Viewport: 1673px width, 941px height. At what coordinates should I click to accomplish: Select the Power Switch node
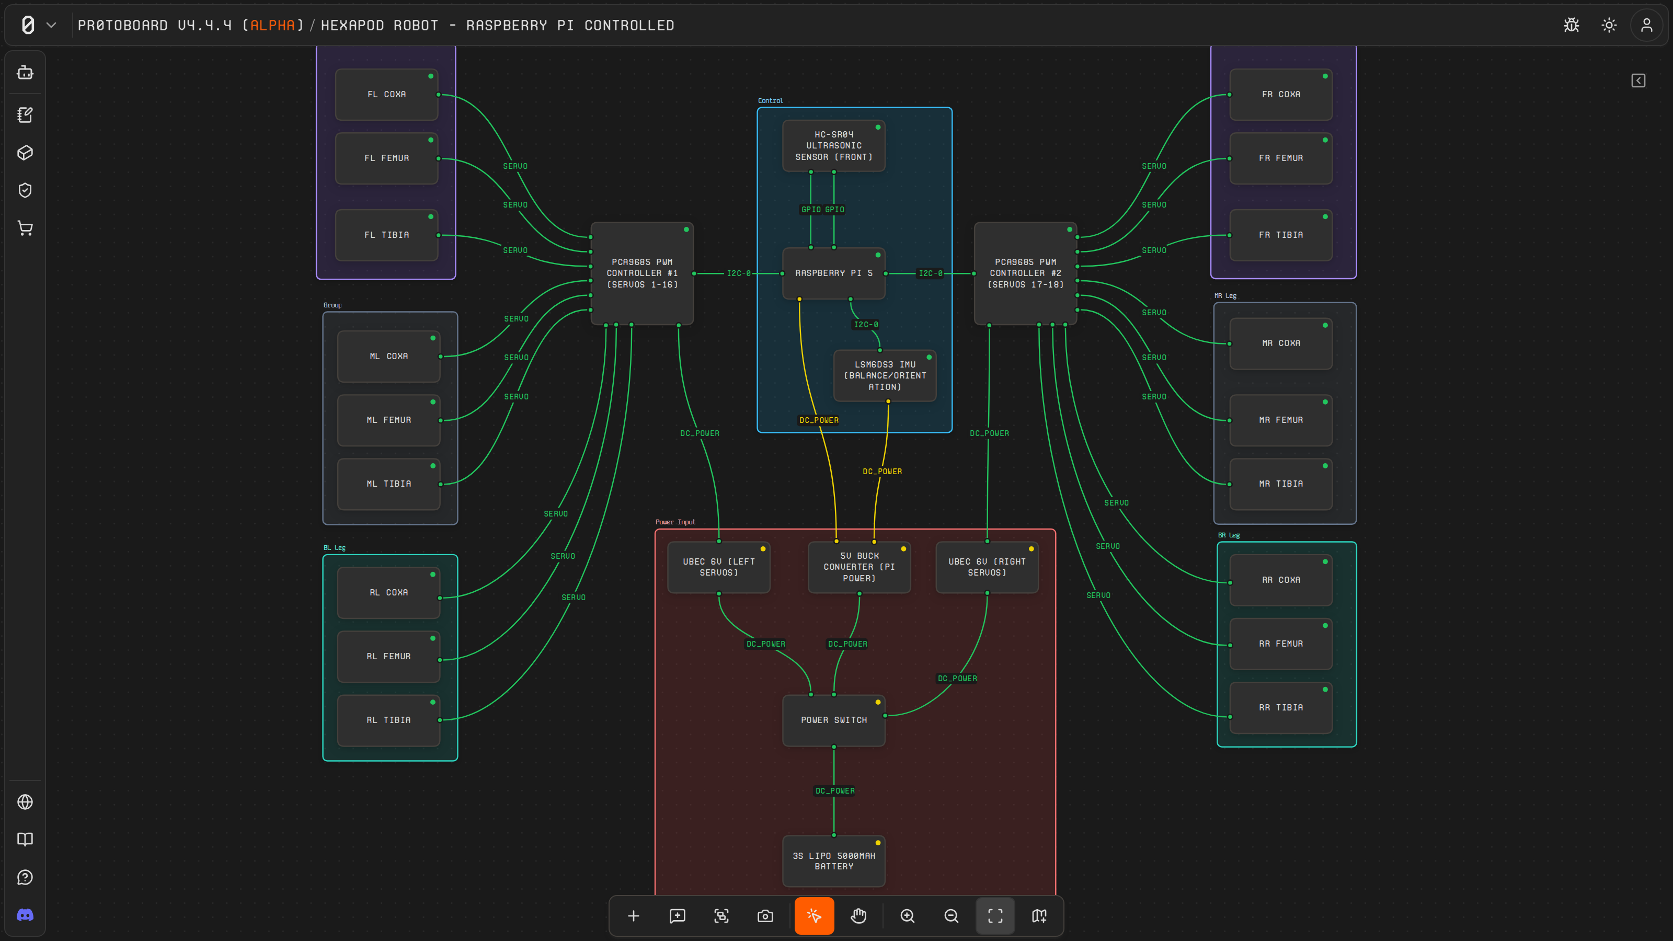coord(834,720)
